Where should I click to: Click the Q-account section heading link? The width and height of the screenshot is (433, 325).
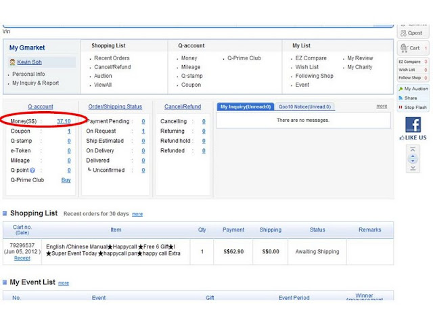(41, 106)
